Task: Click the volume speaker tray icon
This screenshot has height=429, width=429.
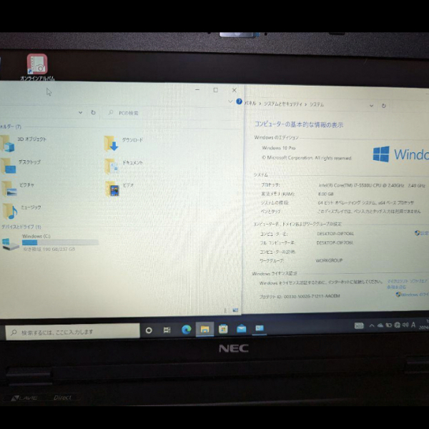Action: click(405, 325)
